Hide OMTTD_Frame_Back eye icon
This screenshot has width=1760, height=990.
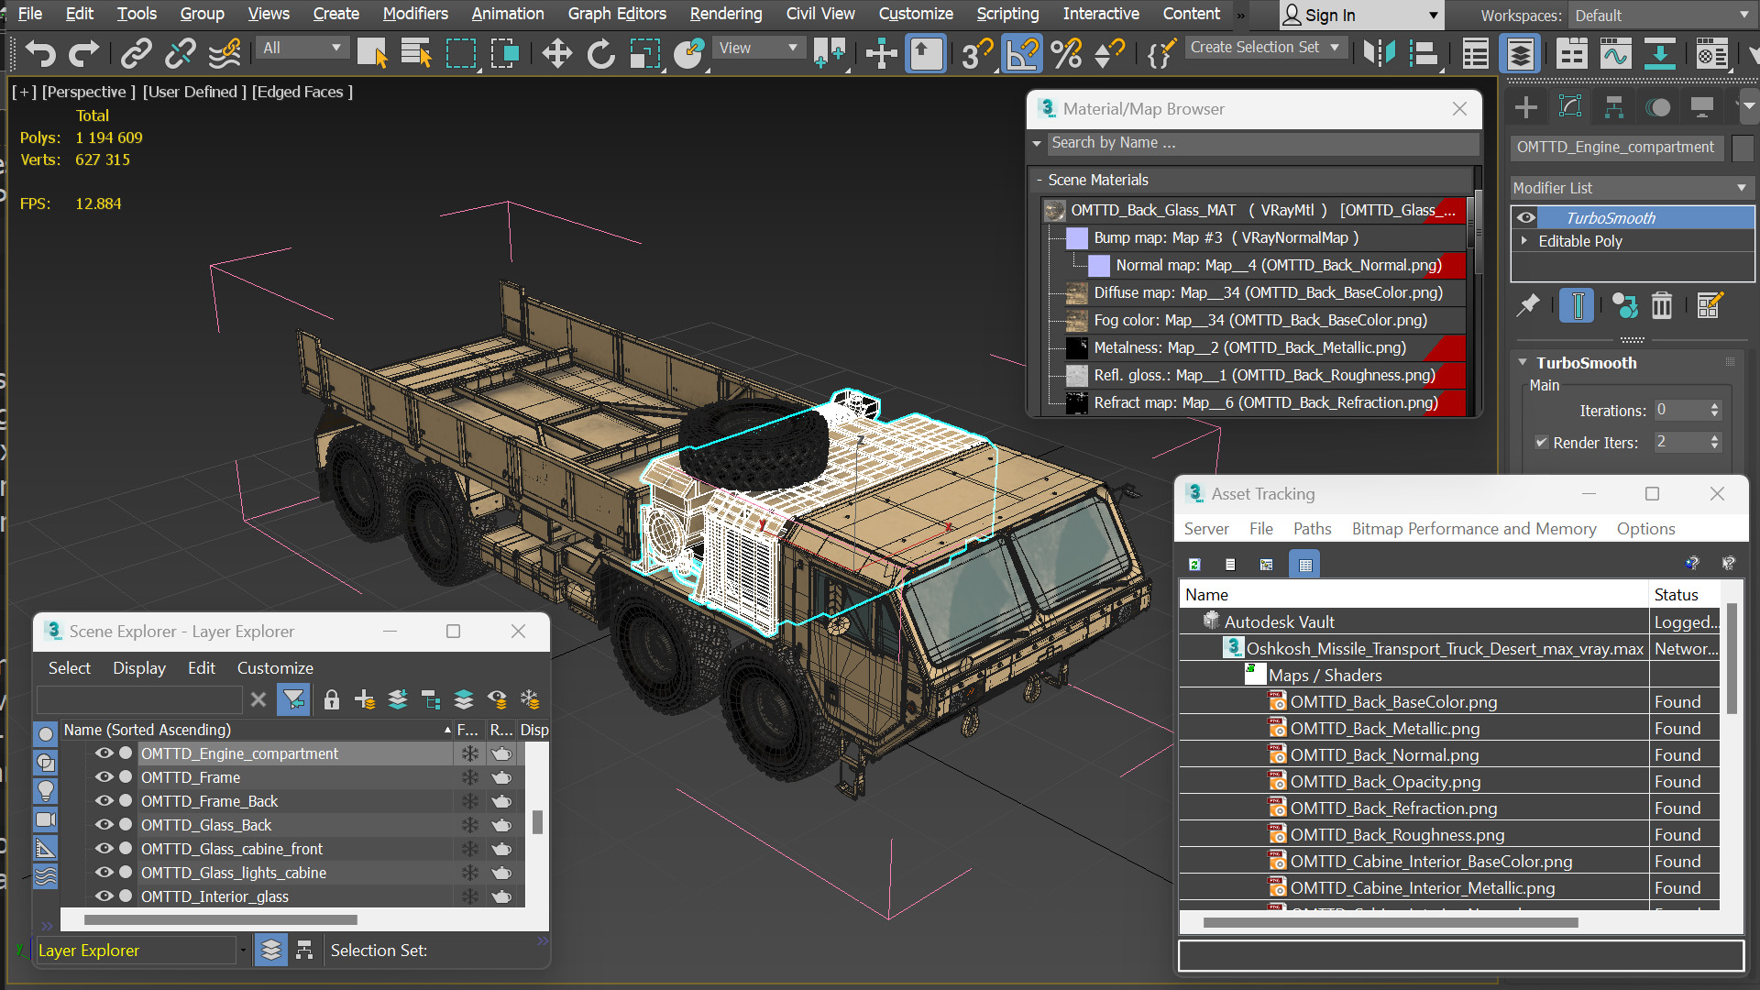coord(104,800)
